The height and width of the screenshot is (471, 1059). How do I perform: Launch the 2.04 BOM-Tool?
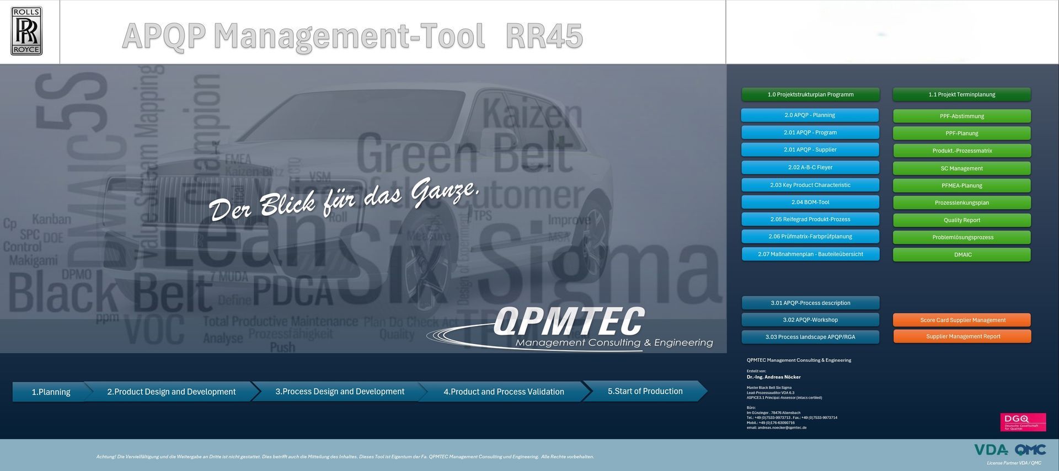pos(810,202)
